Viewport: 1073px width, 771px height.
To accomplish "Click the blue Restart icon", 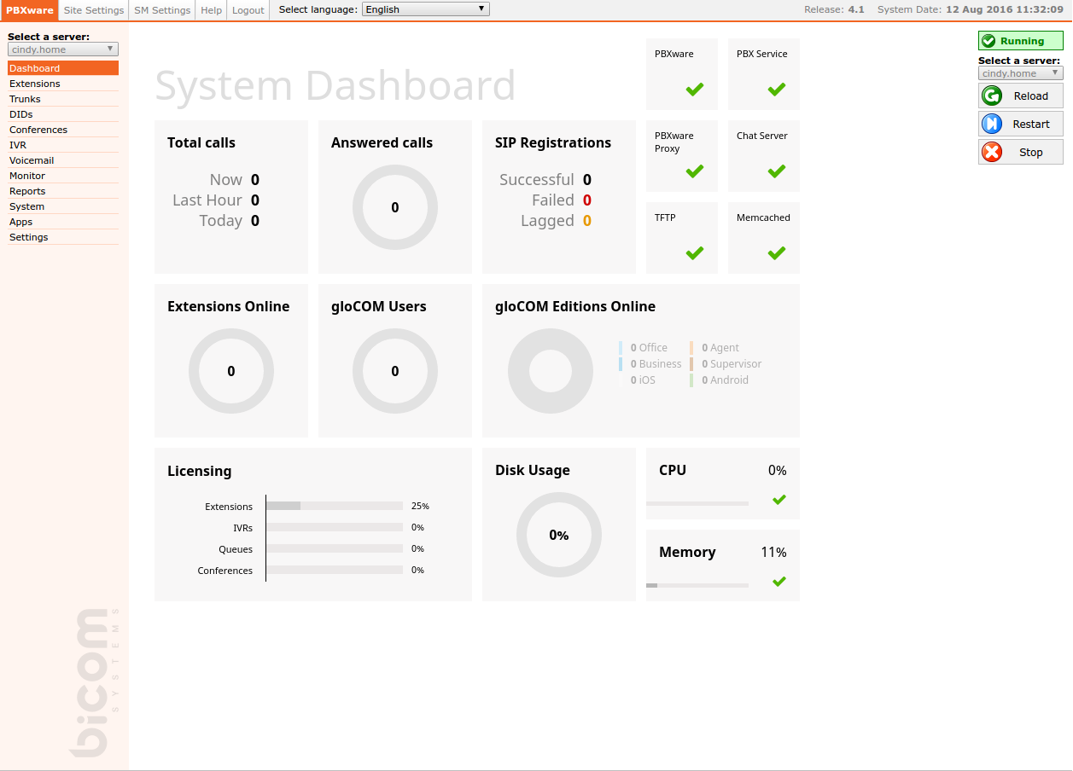I will [991, 124].
